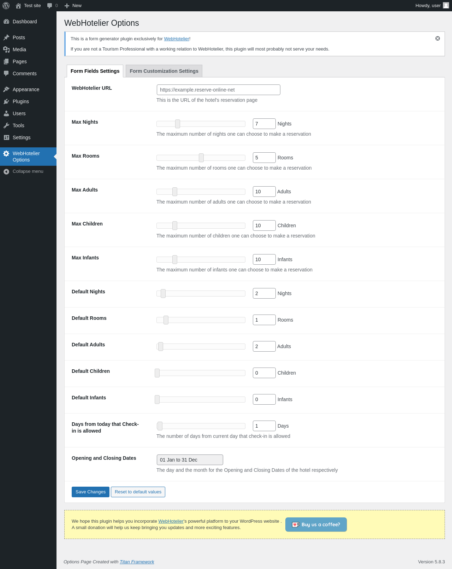Focus the Default Adults number field
Image resolution: width=452 pixels, height=569 pixels.
click(264, 346)
